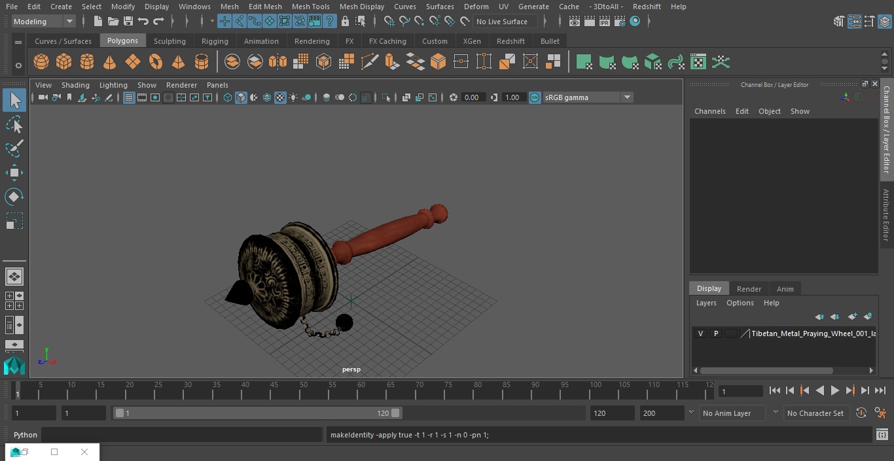This screenshot has width=894, height=461.
Task: Create a polygon pyramid from the shelf
Action: click(178, 62)
